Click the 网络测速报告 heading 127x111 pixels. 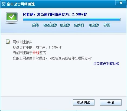(x=22, y=42)
